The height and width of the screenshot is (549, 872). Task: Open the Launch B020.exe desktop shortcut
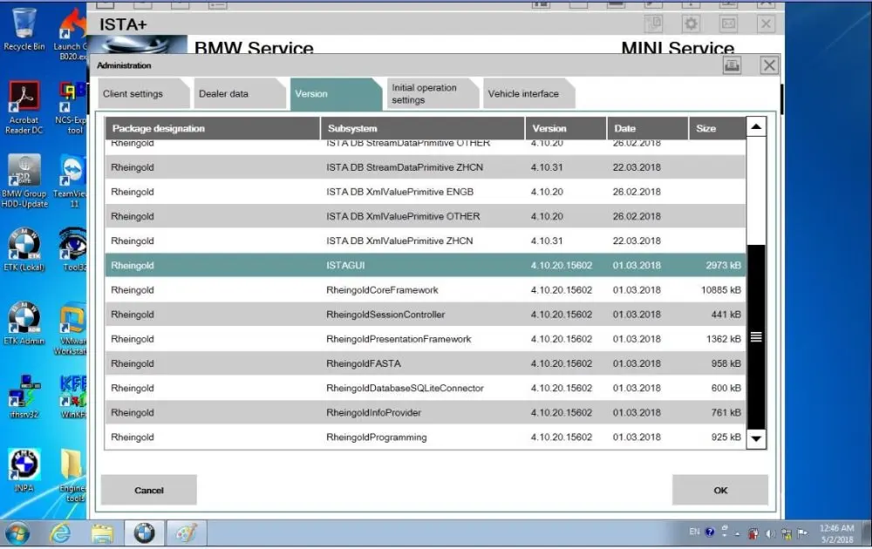(72, 35)
